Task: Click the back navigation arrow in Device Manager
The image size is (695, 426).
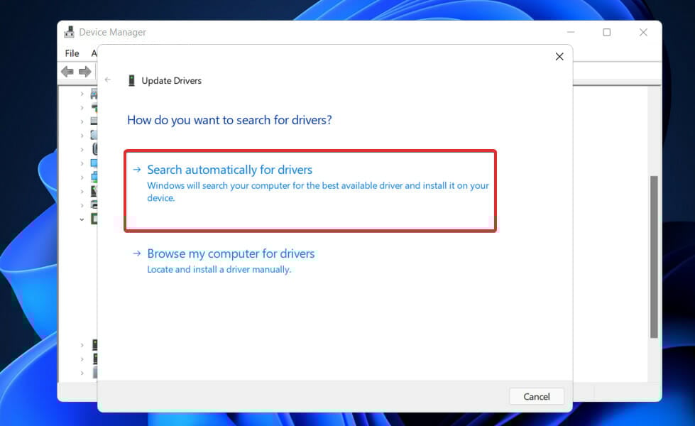Action: coord(66,71)
